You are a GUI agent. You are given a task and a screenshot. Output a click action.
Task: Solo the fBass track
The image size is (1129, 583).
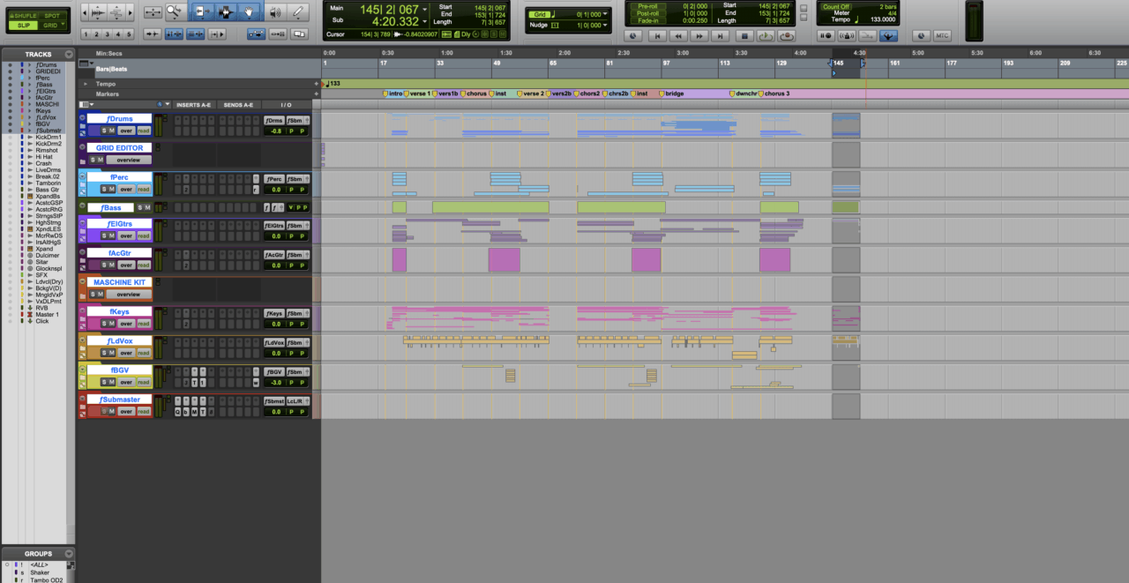click(139, 206)
